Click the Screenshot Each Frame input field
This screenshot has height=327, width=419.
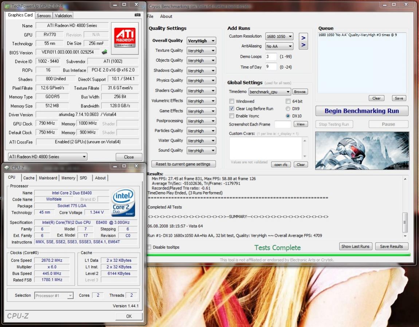[x=283, y=124]
